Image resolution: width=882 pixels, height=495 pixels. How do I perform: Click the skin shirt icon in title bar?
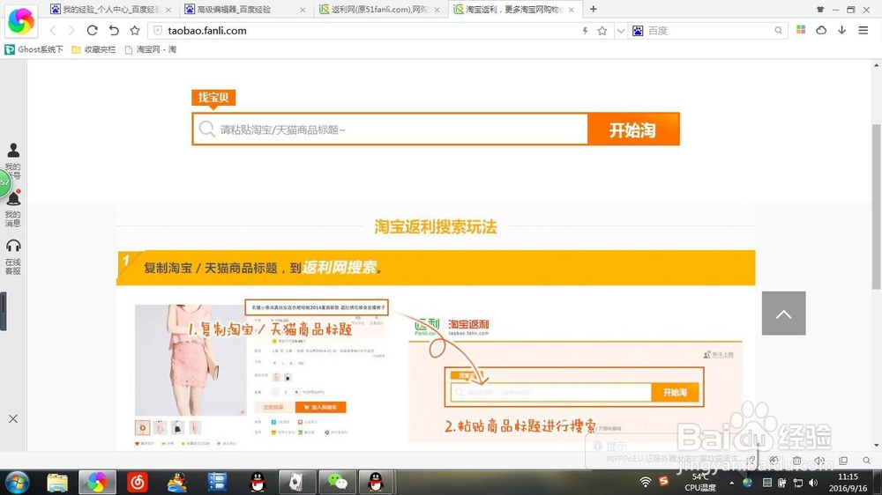click(x=820, y=10)
